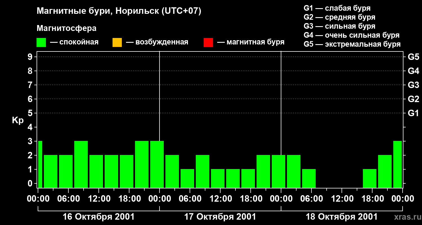This screenshot has height=225, width=422.
Task: Click the value 6 on the Kp axis
Action: coord(31,99)
